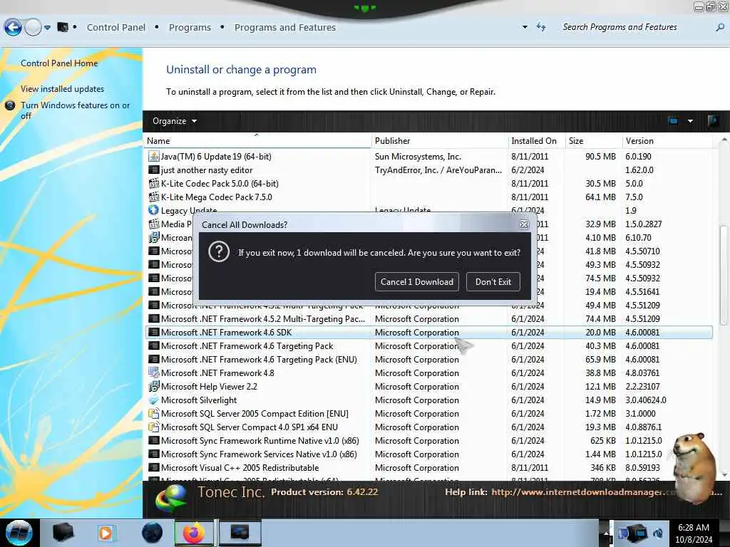Click the refresh icon beside address bar
The width and height of the screenshot is (730, 547).
(x=541, y=27)
